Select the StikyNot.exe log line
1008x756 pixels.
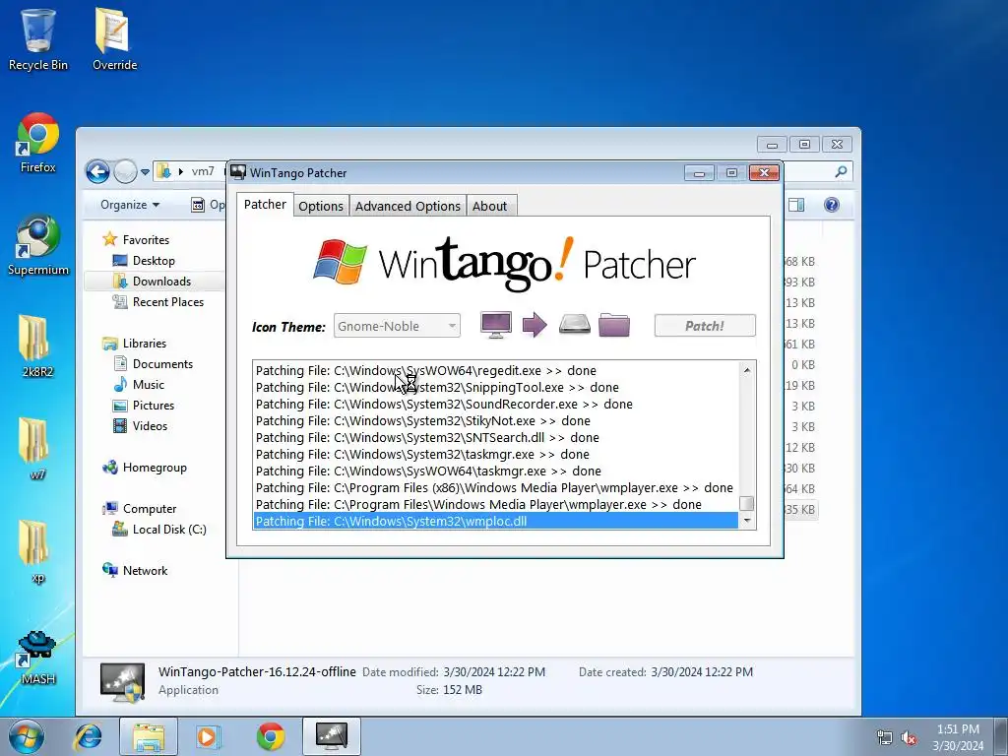coord(496,420)
